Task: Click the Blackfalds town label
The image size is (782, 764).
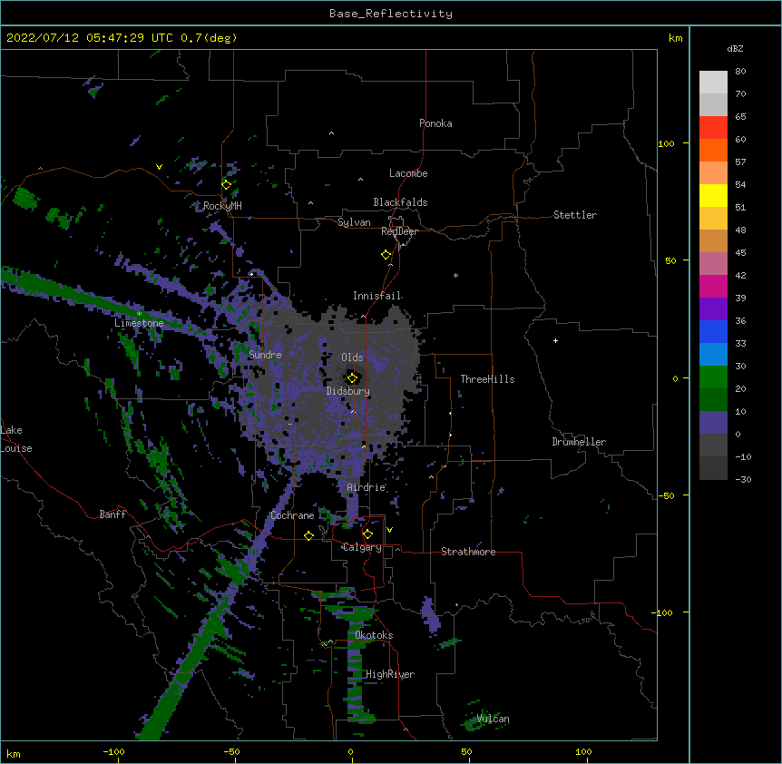Action: click(400, 202)
